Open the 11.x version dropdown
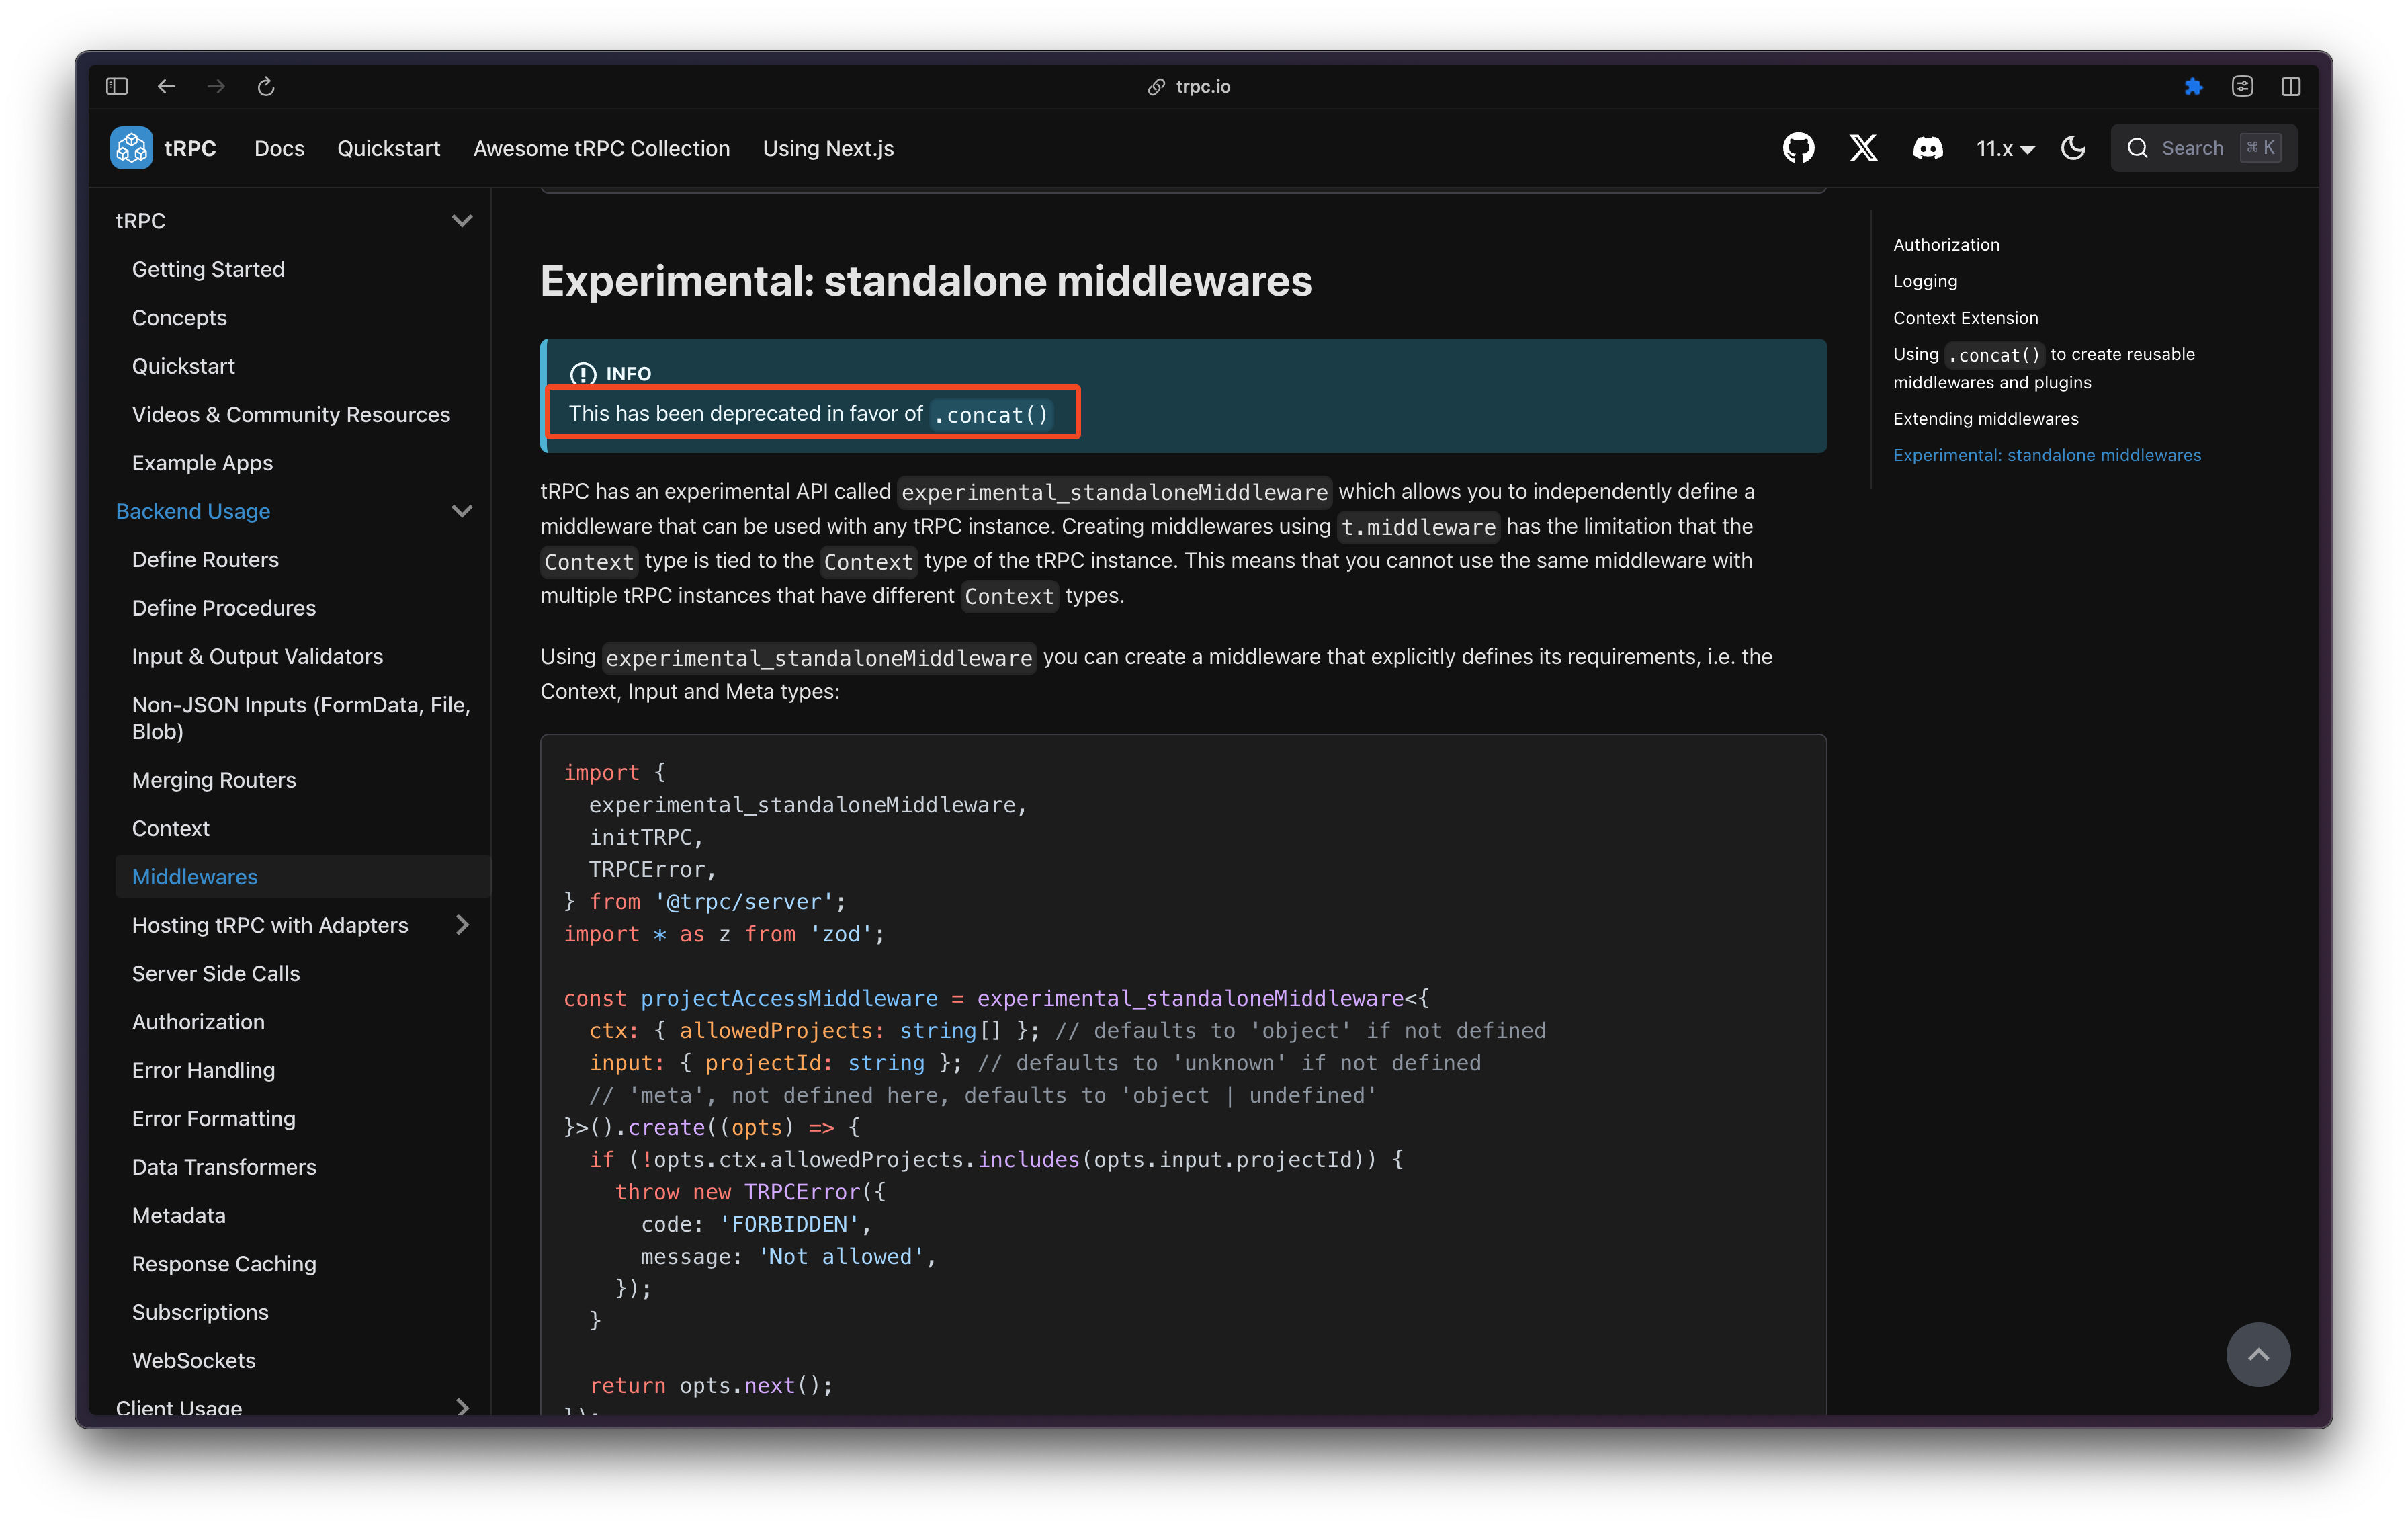 2004,148
